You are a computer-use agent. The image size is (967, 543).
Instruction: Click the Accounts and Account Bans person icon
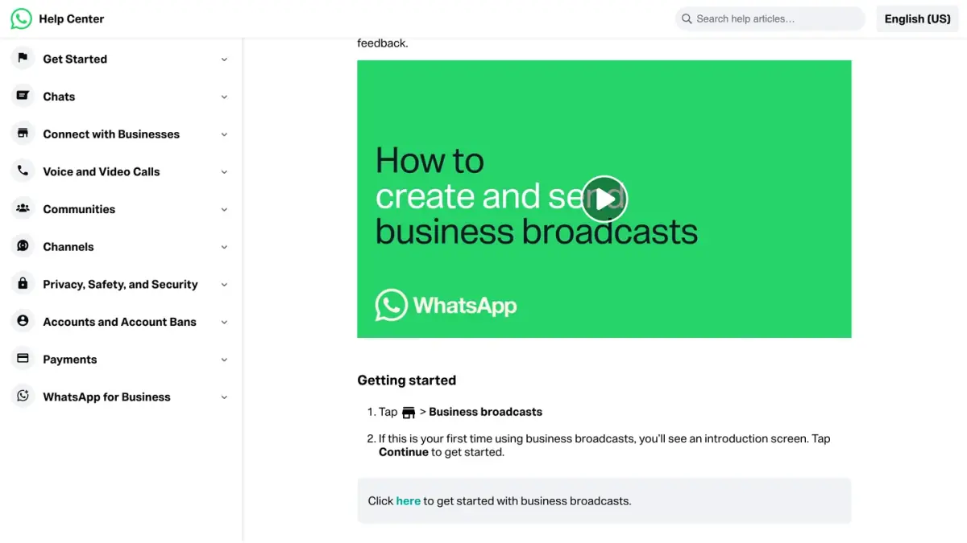(x=23, y=321)
